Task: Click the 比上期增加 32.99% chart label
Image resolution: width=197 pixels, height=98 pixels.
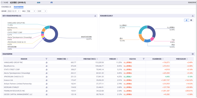Action: [171, 29]
